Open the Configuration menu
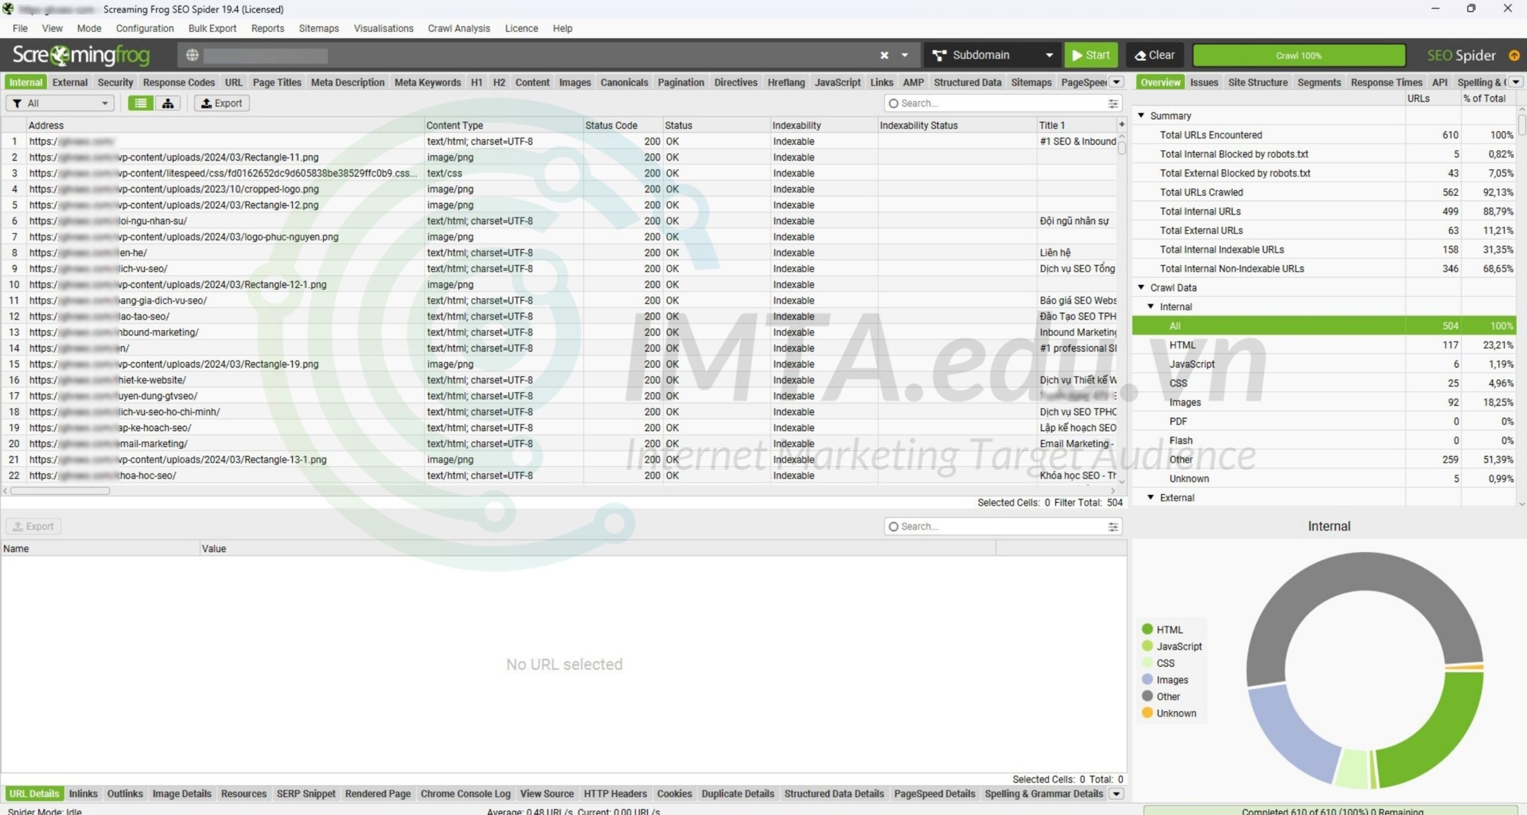This screenshot has width=1527, height=815. tap(145, 28)
